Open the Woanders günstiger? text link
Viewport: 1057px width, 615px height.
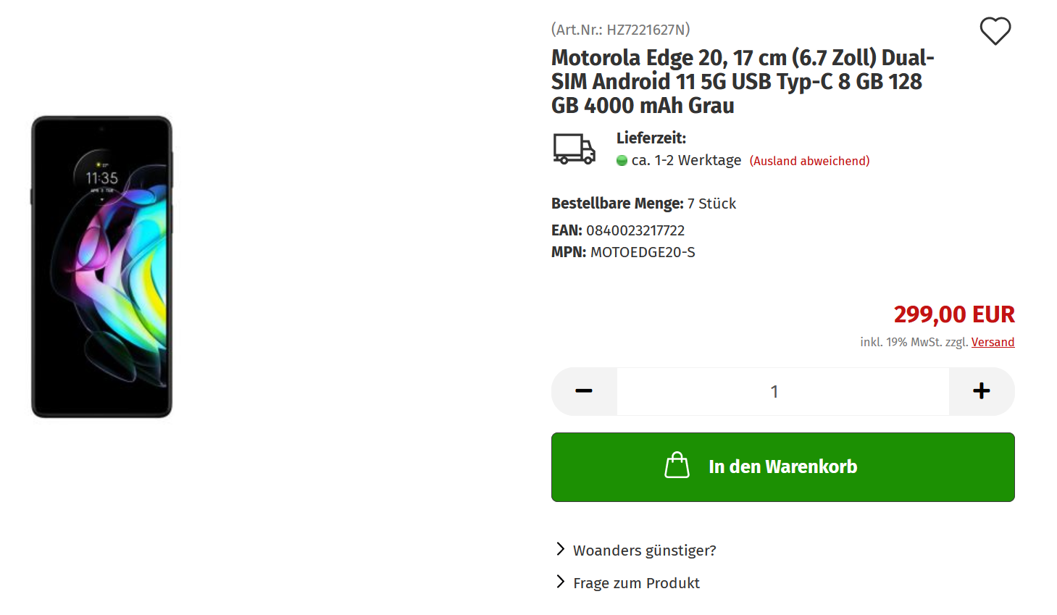(645, 551)
